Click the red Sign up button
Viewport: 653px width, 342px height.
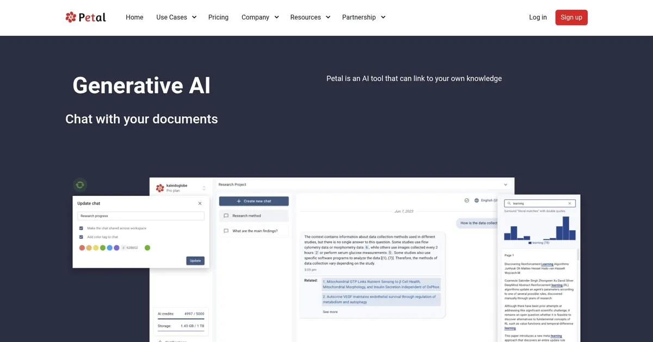pyautogui.click(x=571, y=17)
